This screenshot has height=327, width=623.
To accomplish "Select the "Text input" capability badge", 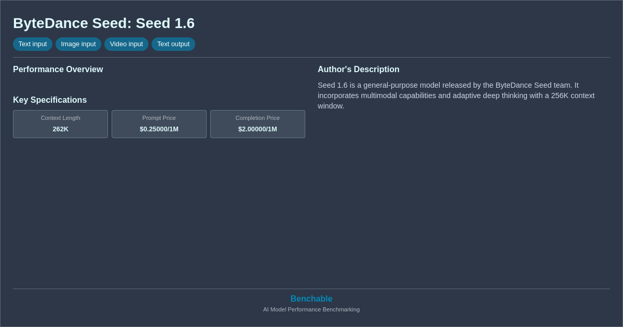I will [33, 44].
